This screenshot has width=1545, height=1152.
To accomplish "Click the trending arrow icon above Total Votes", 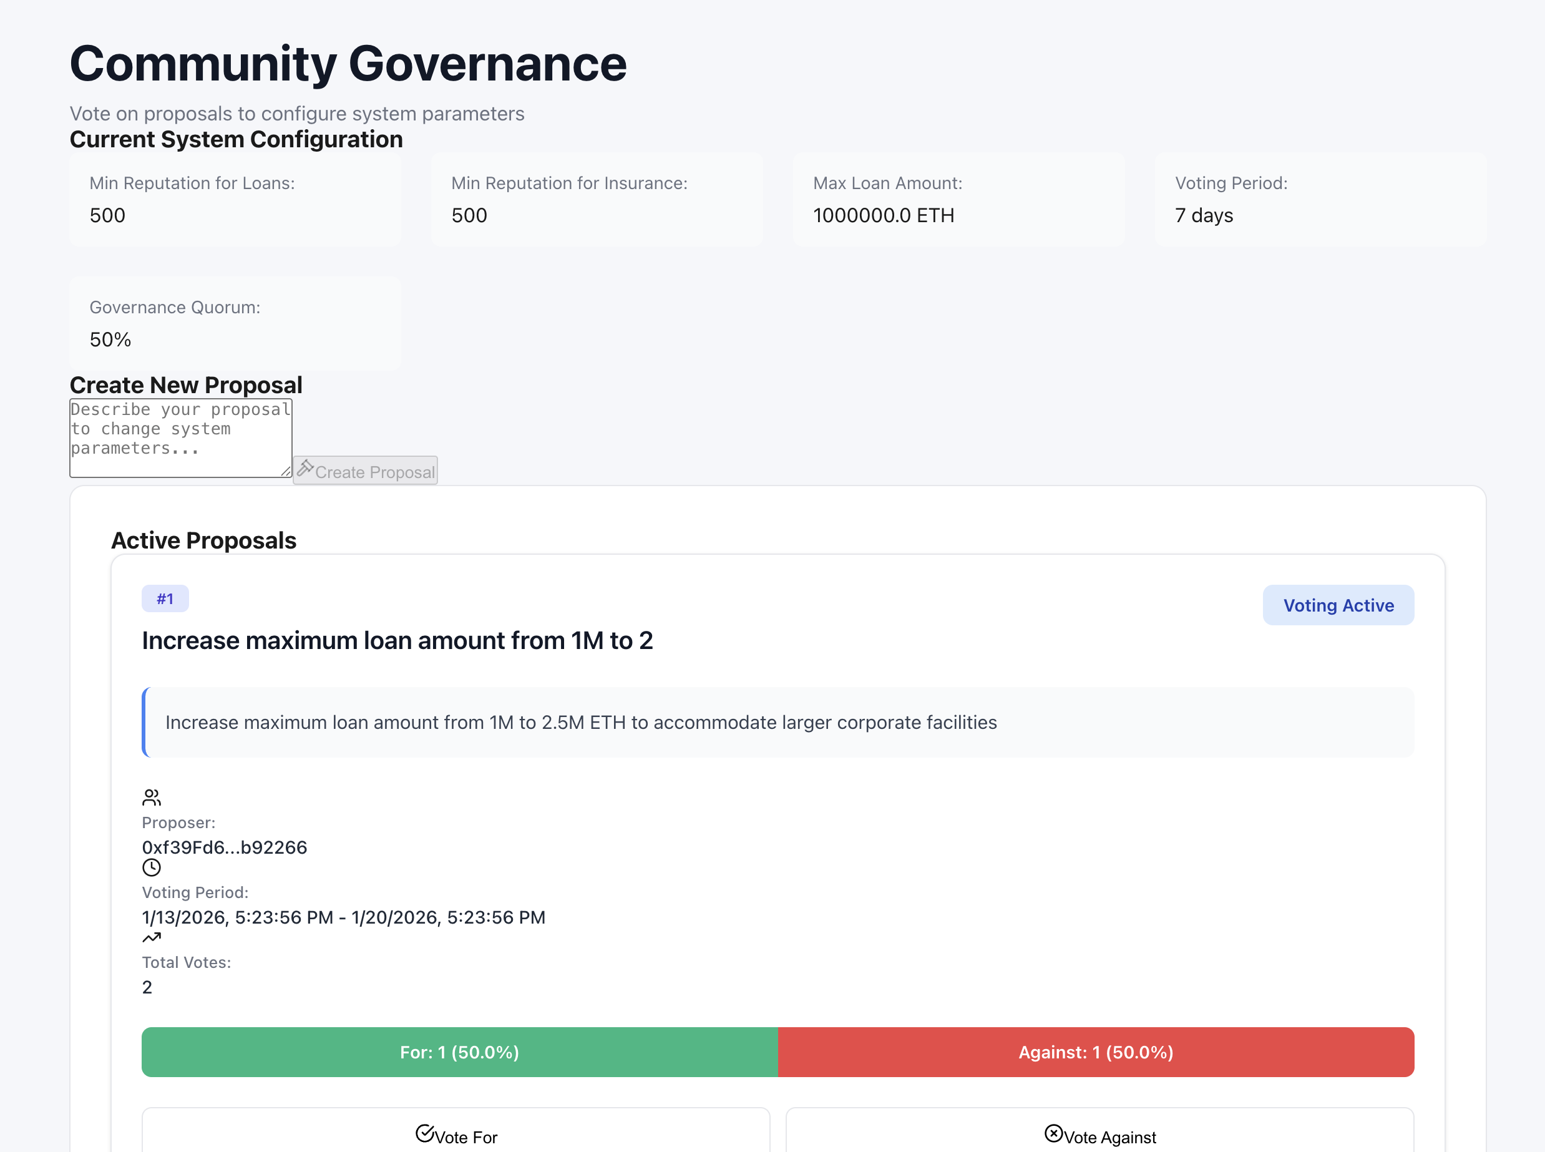I will (151, 938).
